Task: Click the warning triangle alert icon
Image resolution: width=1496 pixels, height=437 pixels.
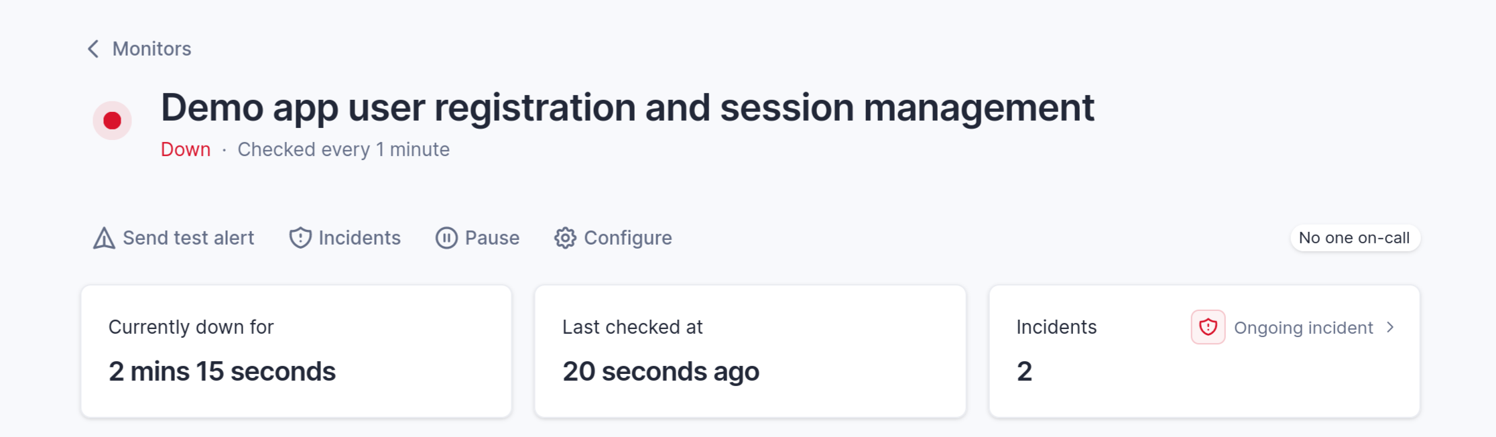Action: tap(104, 238)
